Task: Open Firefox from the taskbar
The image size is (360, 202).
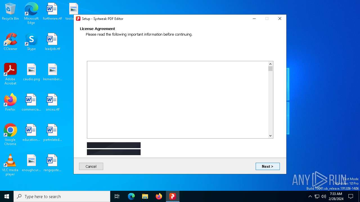Action: [x=159, y=196]
